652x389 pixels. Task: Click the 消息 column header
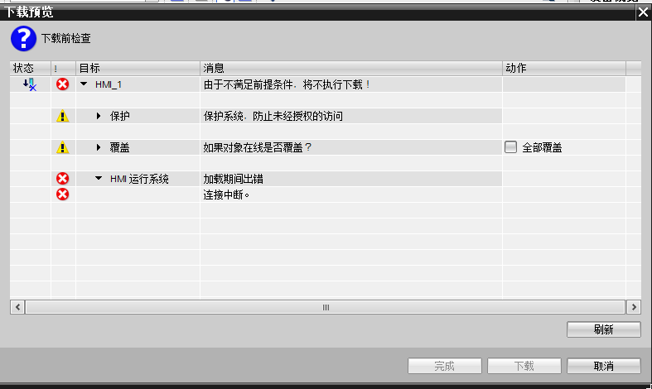351,68
